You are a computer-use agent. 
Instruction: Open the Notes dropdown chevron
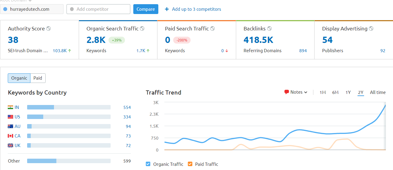[x=306, y=92]
